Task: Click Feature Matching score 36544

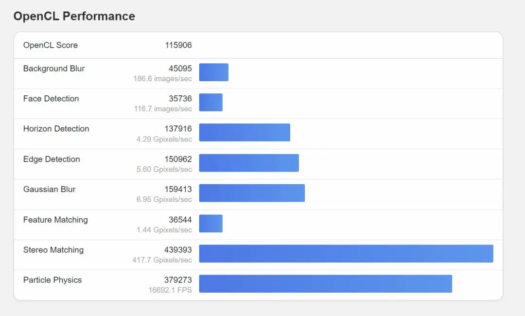Action: [180, 220]
